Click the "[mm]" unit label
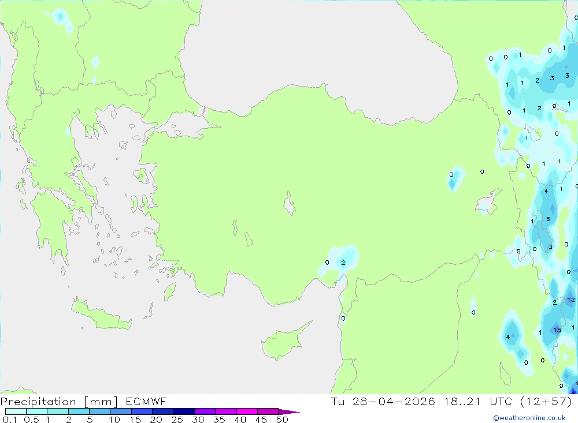Image resolution: width=578 pixels, height=423 pixels. point(101,402)
